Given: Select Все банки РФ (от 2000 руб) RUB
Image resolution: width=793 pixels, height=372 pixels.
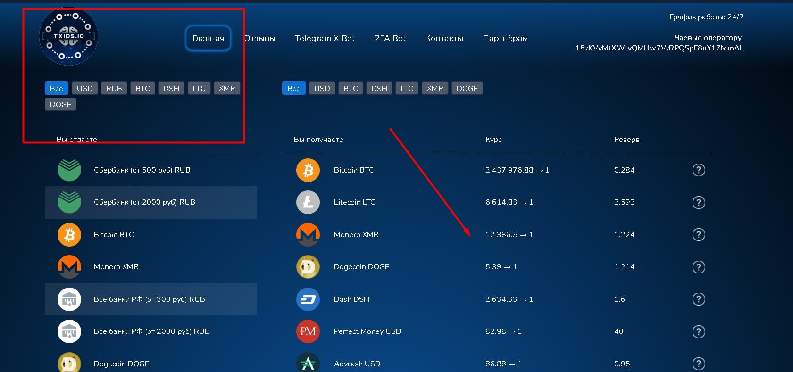Looking at the screenshot, I should click(151, 331).
